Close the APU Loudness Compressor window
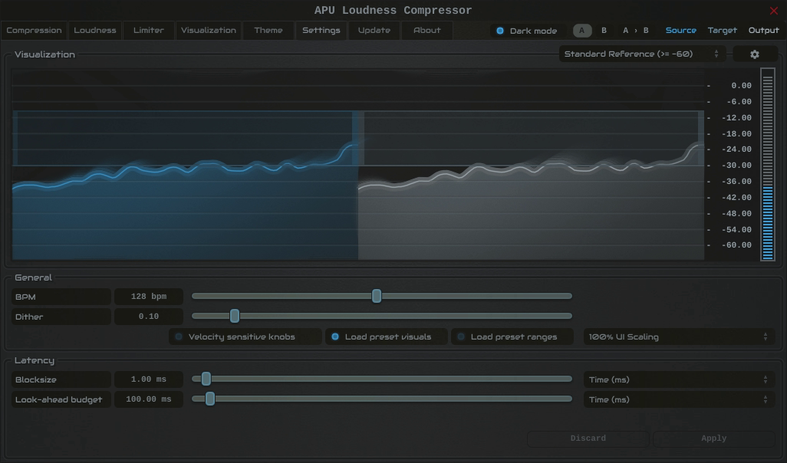This screenshot has height=463, width=787. [x=773, y=11]
